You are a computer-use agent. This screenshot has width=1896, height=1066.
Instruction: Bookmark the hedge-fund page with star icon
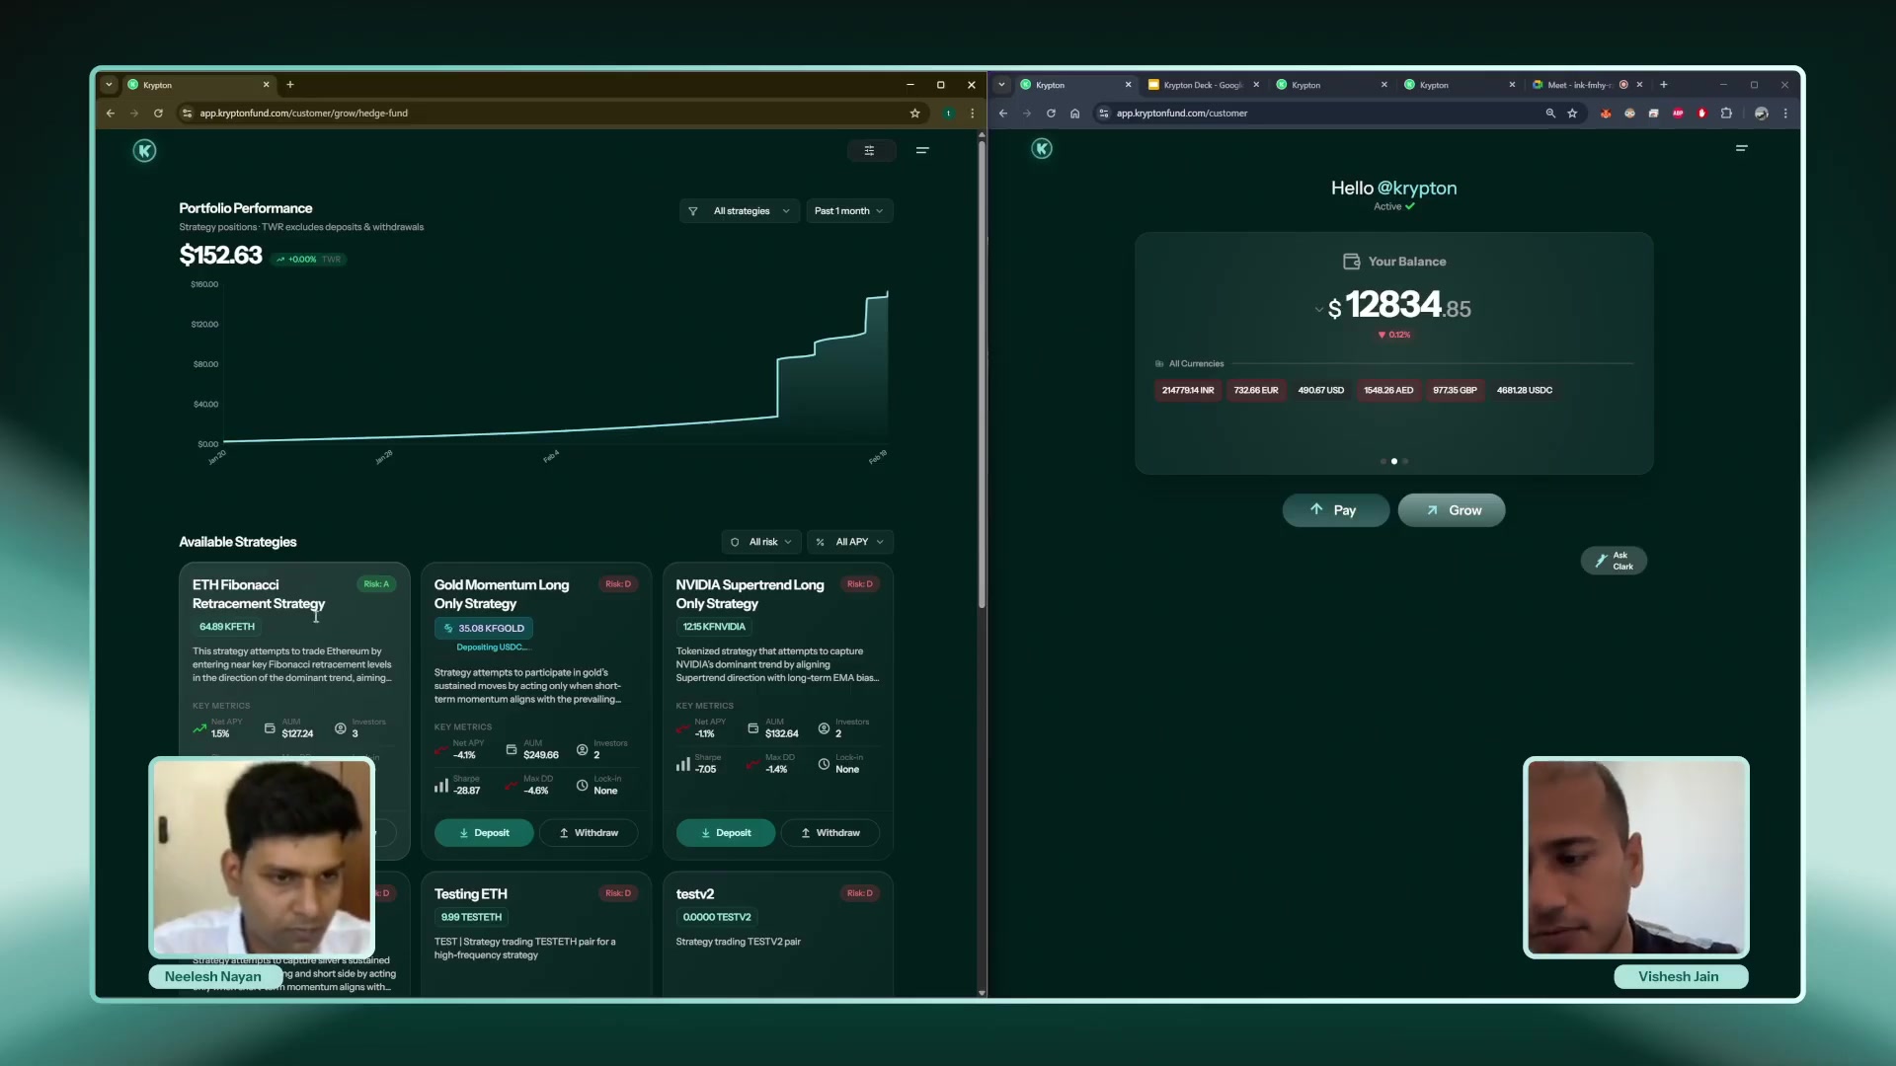click(914, 114)
